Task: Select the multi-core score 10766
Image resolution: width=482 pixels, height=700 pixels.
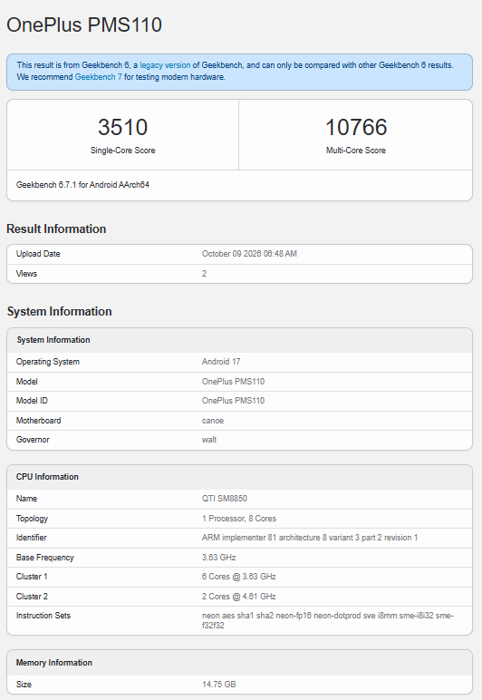Action: (356, 127)
